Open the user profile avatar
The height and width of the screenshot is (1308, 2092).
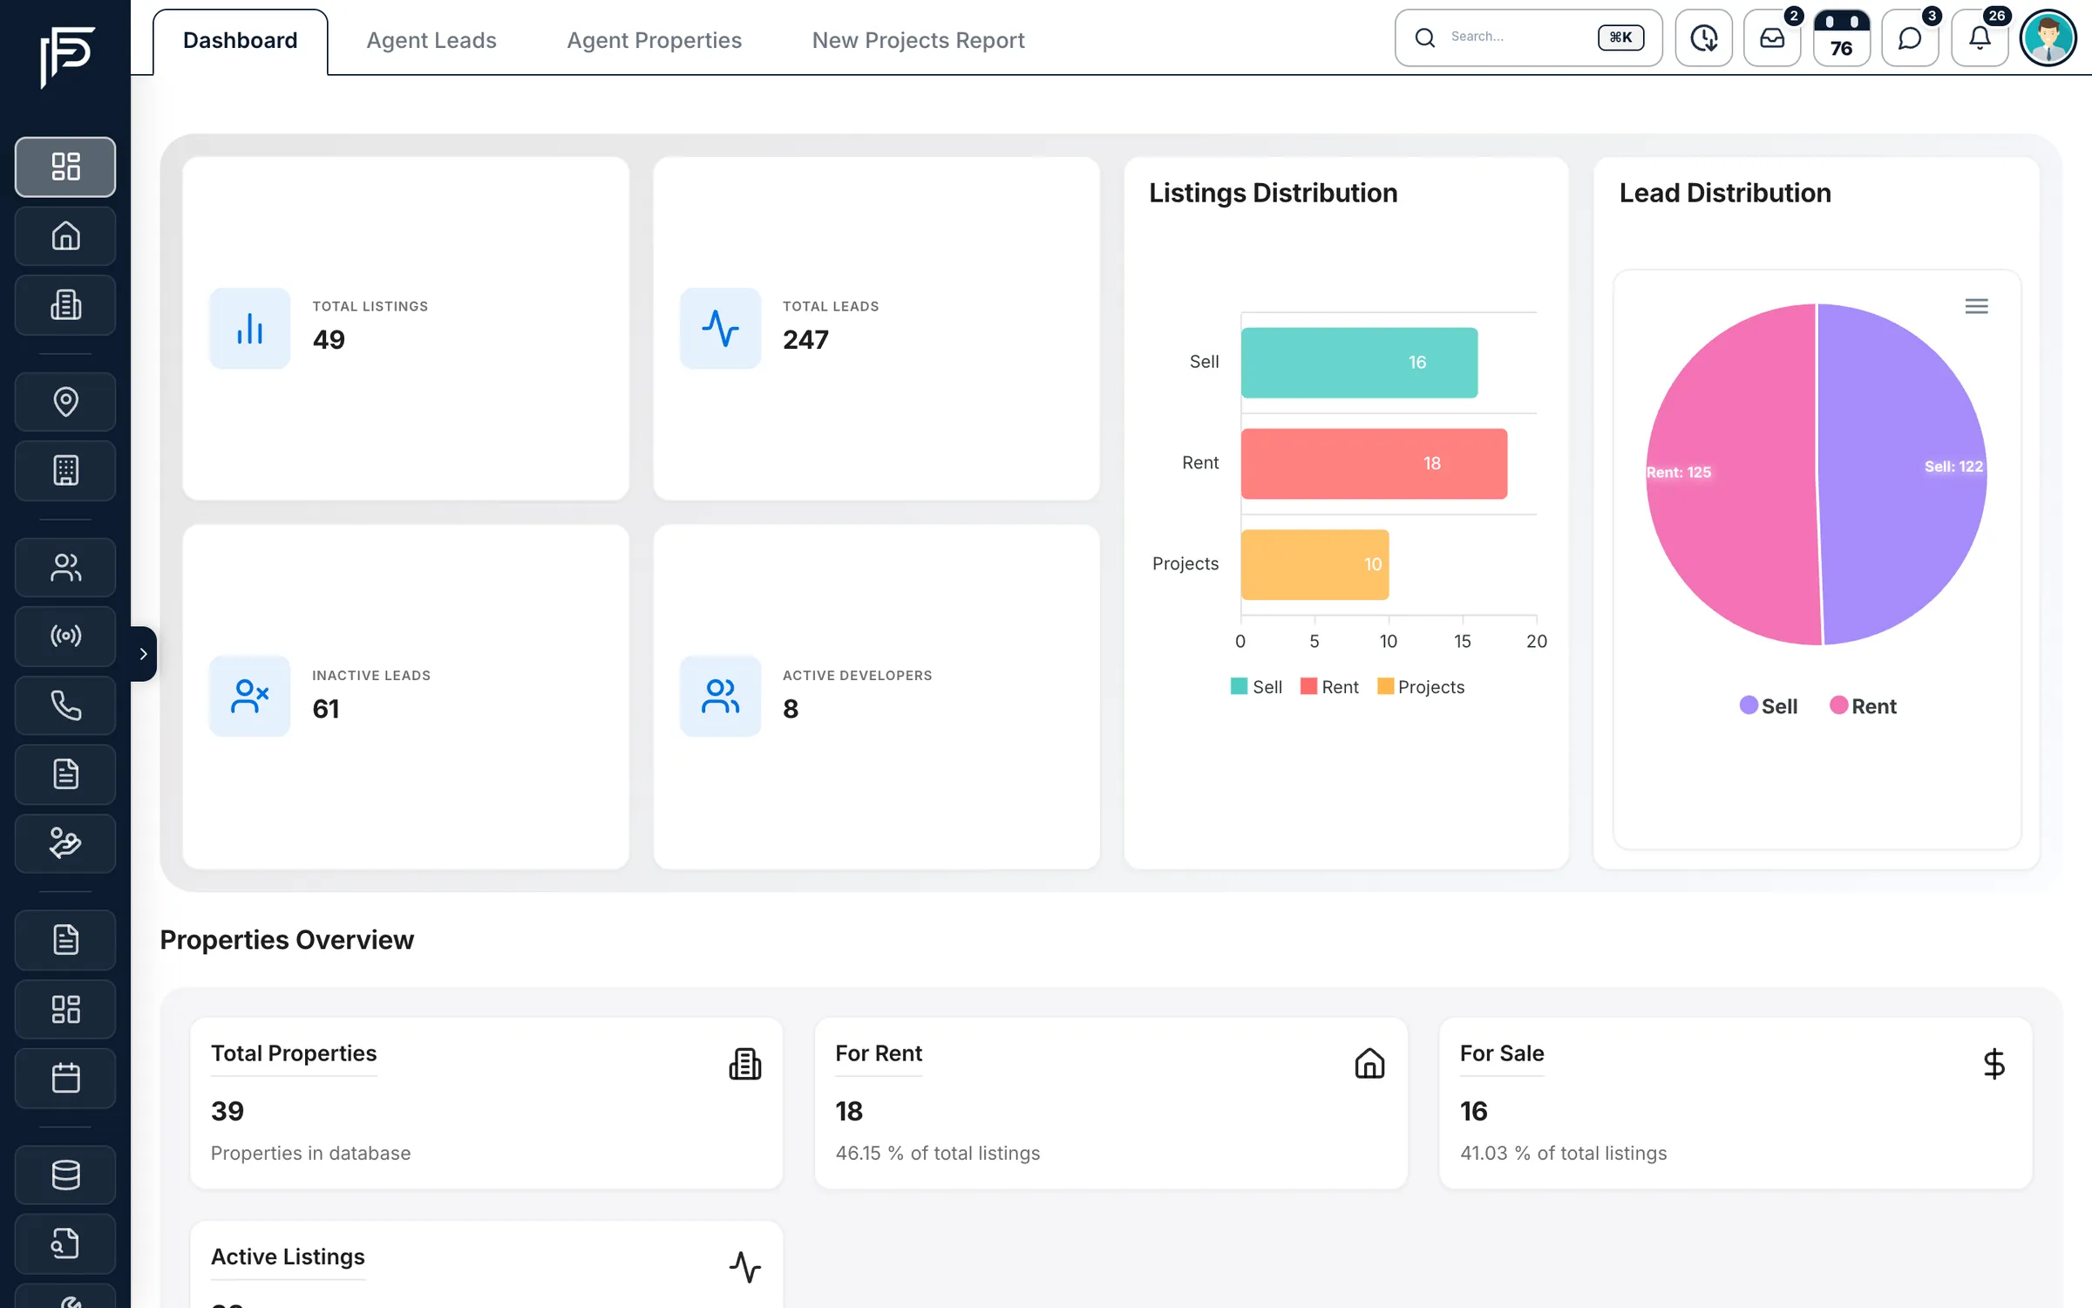pyautogui.click(x=2048, y=37)
